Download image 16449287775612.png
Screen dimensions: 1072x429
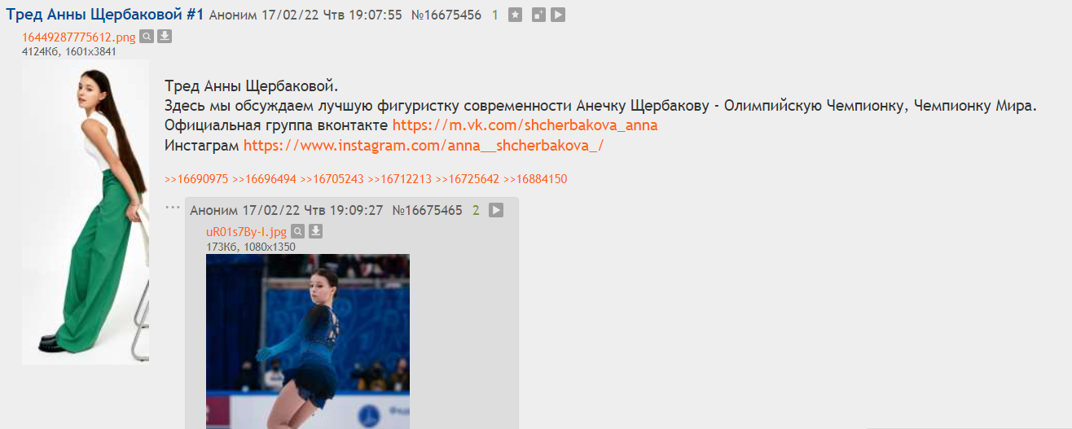click(x=164, y=37)
